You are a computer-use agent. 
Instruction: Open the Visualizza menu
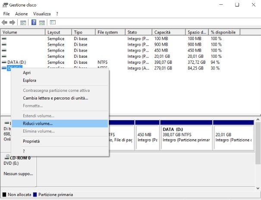pyautogui.click(x=42, y=14)
